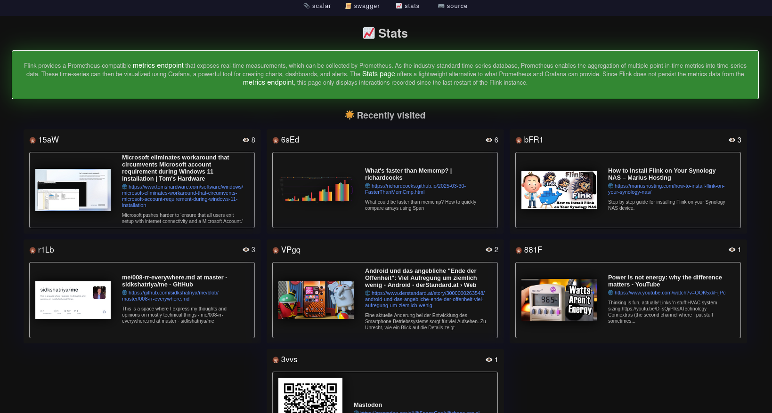Click the globe icon before tomshardware URL
This screenshot has width=772, height=413.
coord(125,187)
